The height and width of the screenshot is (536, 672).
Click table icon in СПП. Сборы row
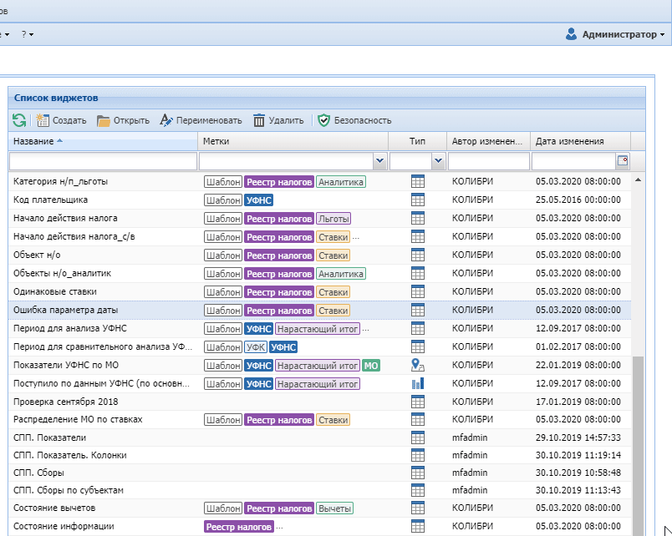[x=417, y=473]
